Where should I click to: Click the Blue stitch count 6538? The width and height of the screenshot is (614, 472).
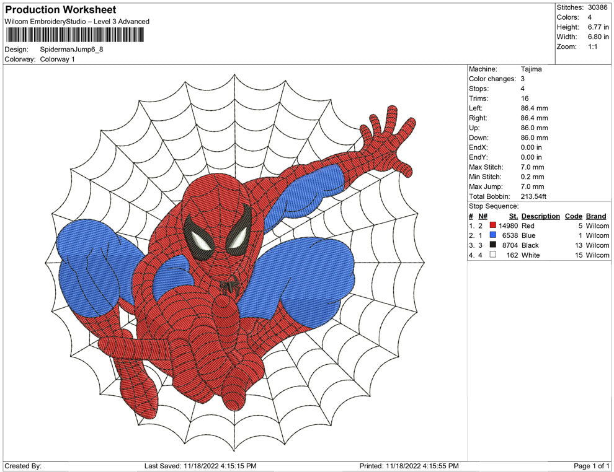(510, 235)
